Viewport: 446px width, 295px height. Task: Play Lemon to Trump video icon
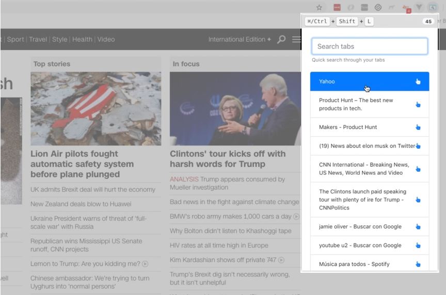(145, 264)
